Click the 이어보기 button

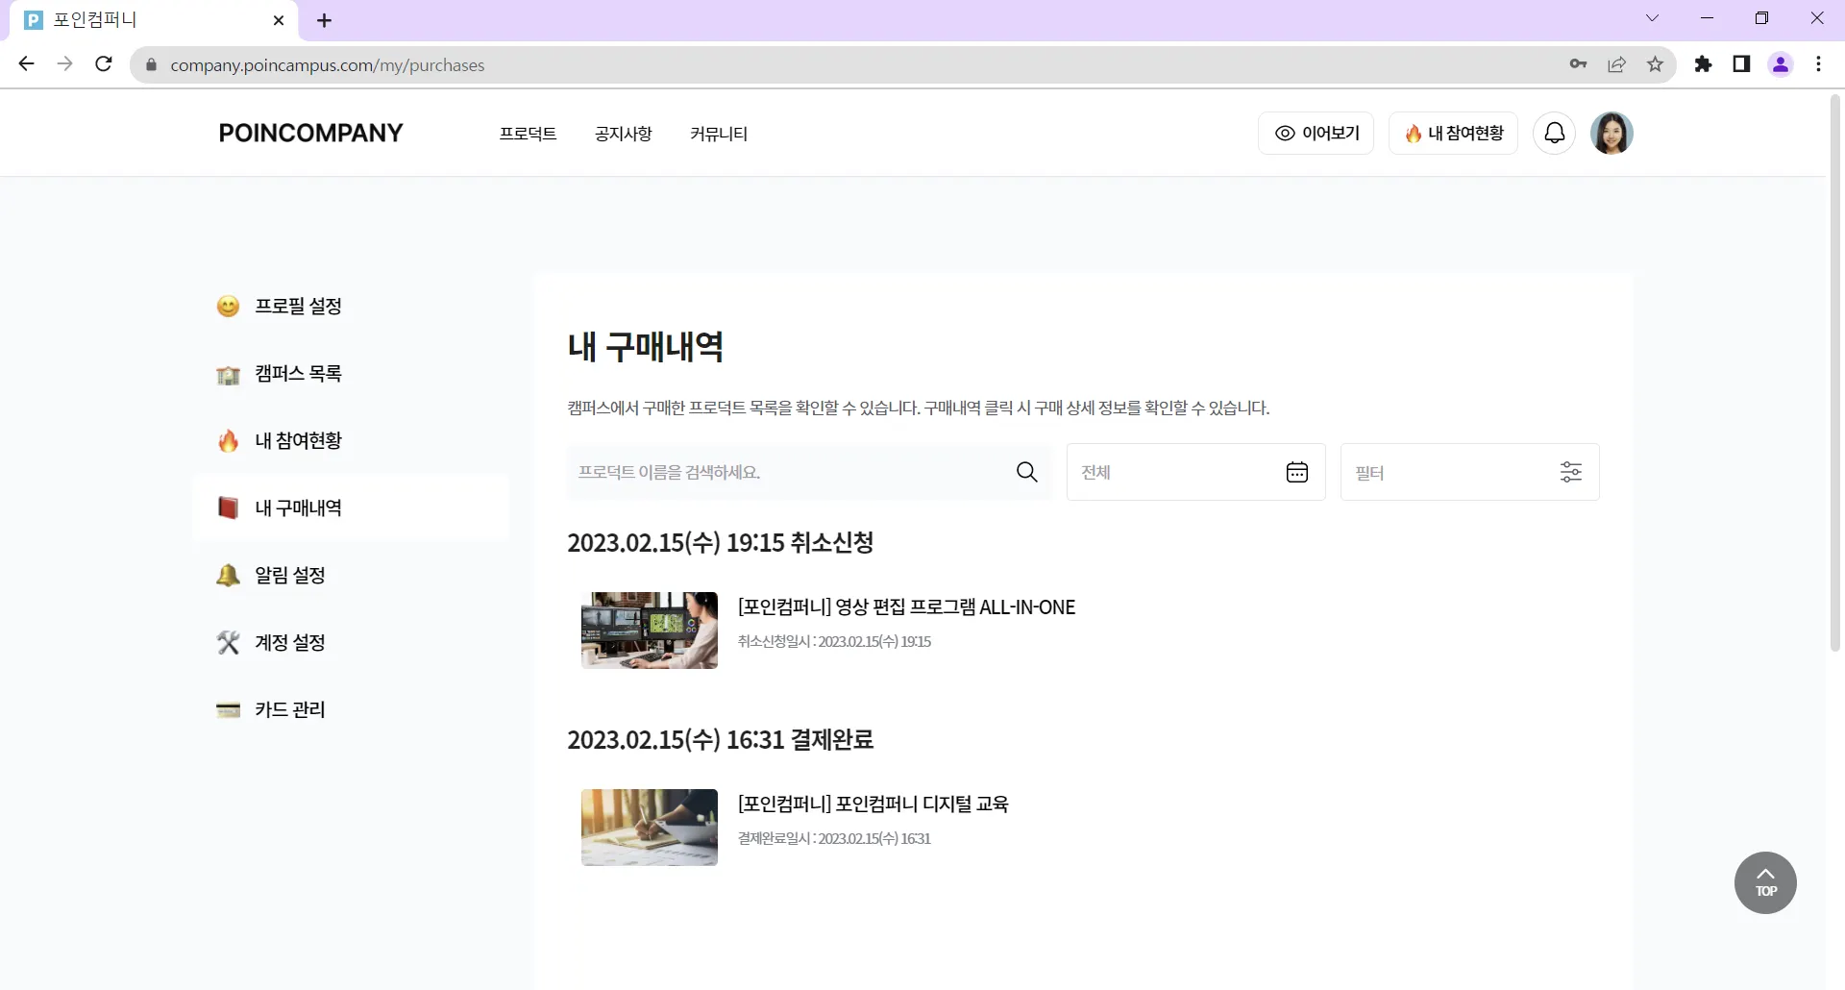click(1316, 133)
